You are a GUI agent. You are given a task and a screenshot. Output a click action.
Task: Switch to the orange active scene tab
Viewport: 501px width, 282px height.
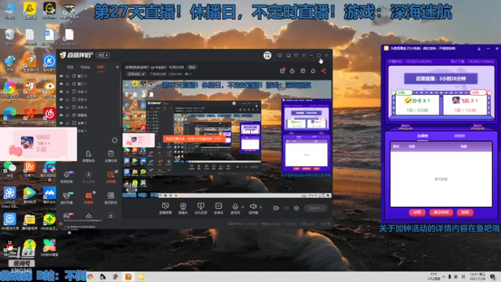pyautogui.click(x=101, y=67)
